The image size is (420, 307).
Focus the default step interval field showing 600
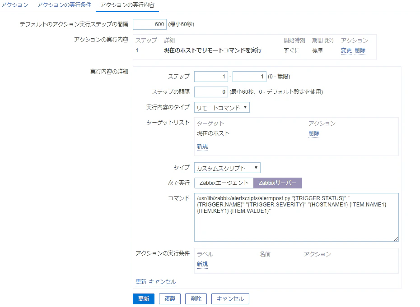(150, 24)
